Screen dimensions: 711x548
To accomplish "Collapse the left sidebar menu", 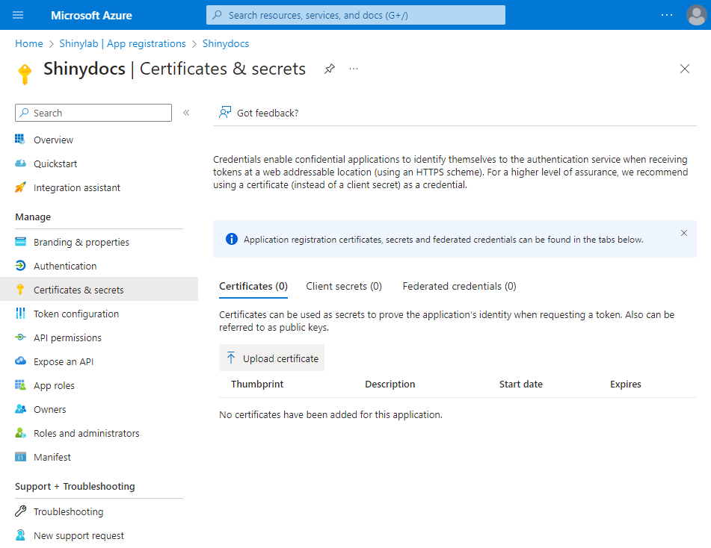I will 186,113.
